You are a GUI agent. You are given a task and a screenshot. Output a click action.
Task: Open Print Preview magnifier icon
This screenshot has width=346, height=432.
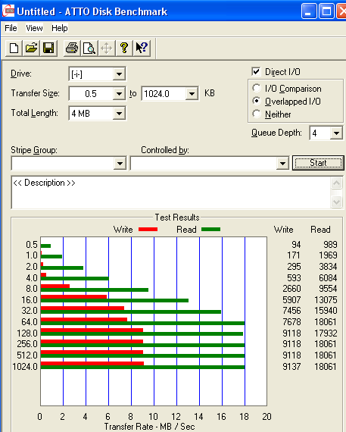click(89, 49)
